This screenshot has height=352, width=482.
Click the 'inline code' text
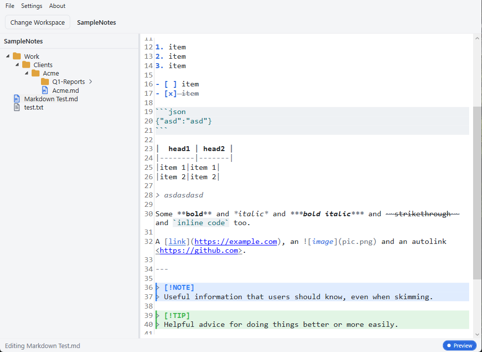pyautogui.click(x=201, y=223)
